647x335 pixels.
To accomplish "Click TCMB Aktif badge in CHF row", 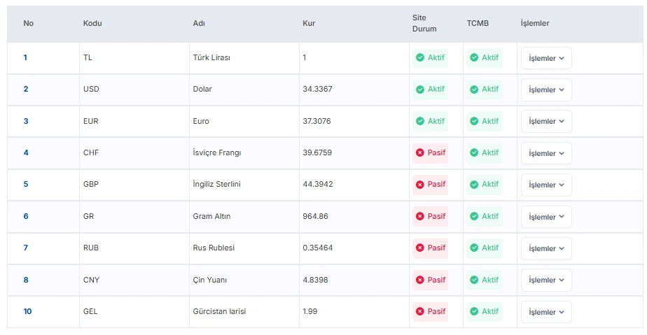I will click(x=485, y=153).
